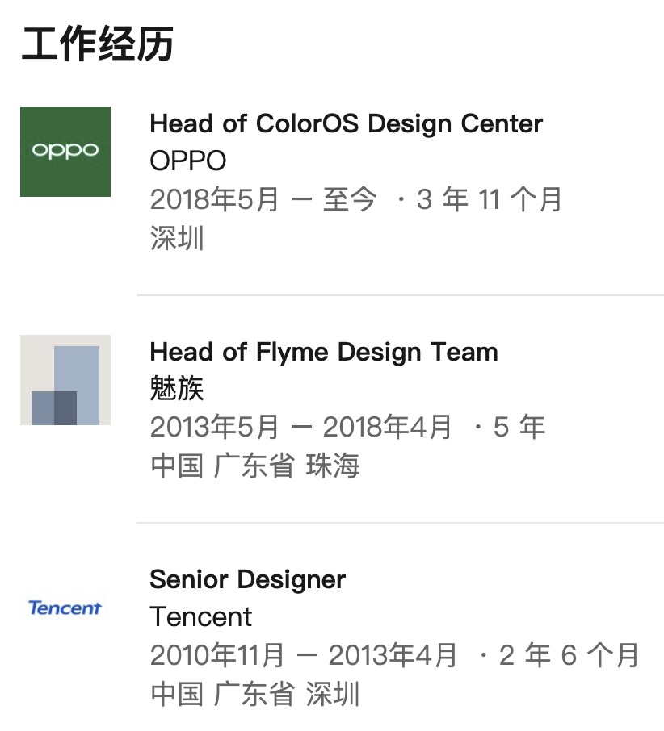Click the 深圳 location under OPPO
664x731 pixels.
(177, 238)
